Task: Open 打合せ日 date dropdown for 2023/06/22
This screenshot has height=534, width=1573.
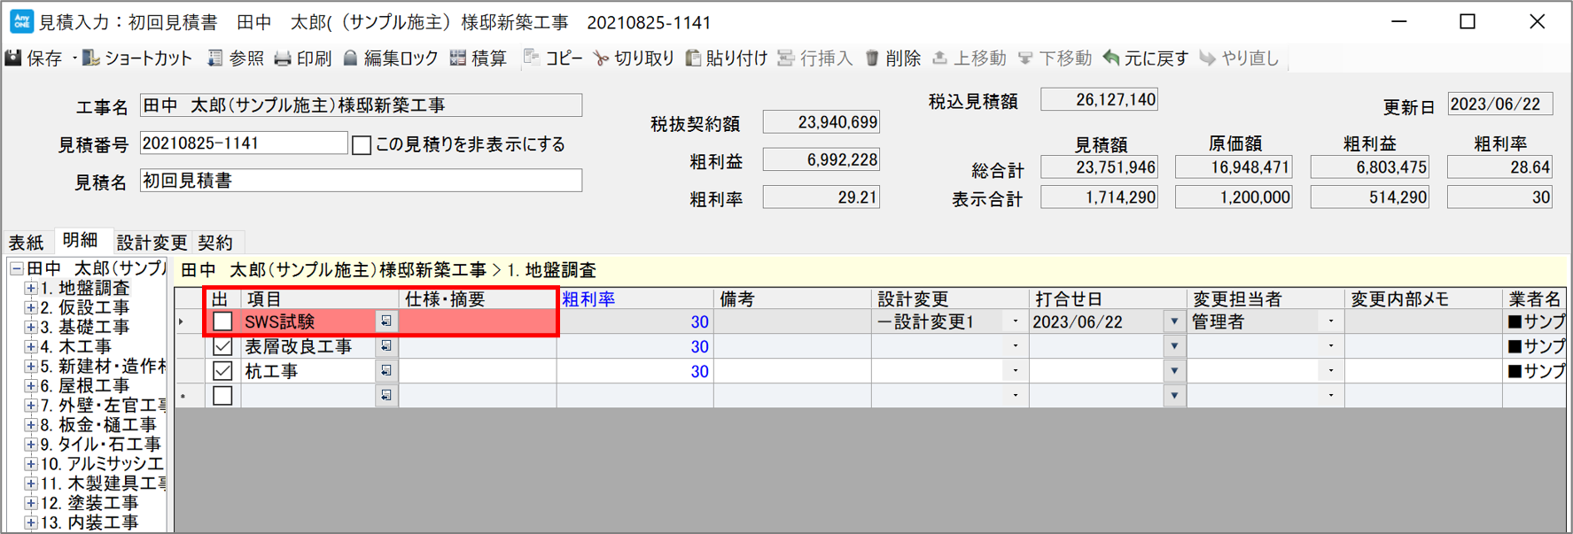Action: click(x=1174, y=321)
